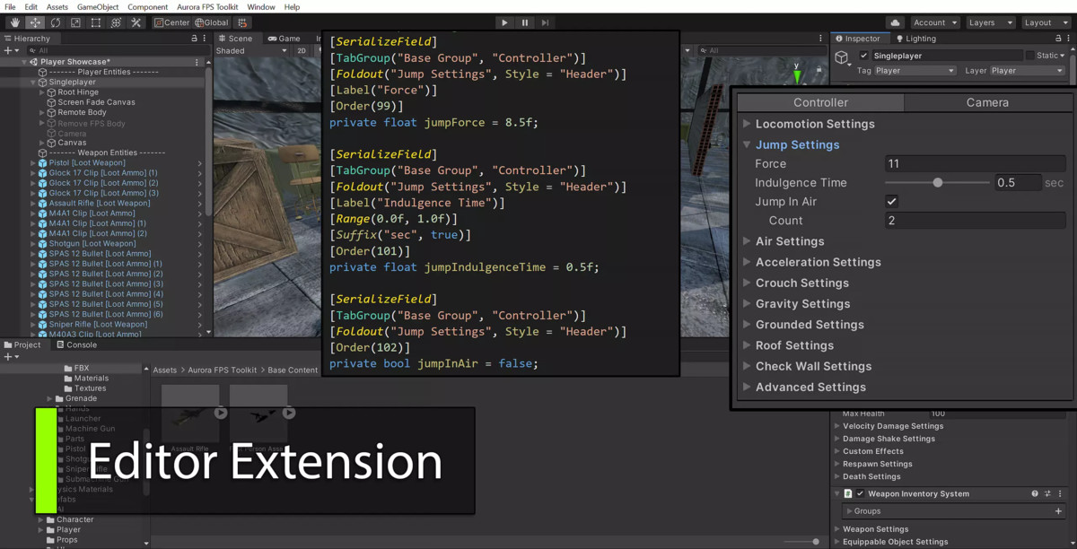Select the Rect transform tool
Image resolution: width=1077 pixels, height=549 pixels.
pyautogui.click(x=96, y=22)
